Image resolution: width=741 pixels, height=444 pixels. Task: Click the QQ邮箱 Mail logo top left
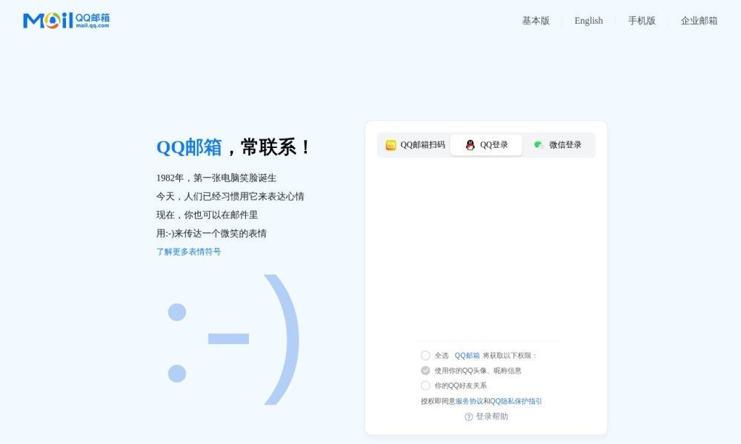(65, 20)
